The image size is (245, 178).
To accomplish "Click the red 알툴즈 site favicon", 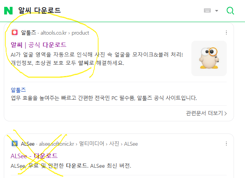I will coord(15,32).
